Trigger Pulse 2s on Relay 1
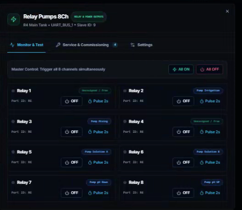 [98, 101]
